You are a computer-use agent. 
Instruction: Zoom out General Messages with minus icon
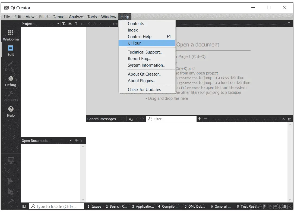point(206,119)
